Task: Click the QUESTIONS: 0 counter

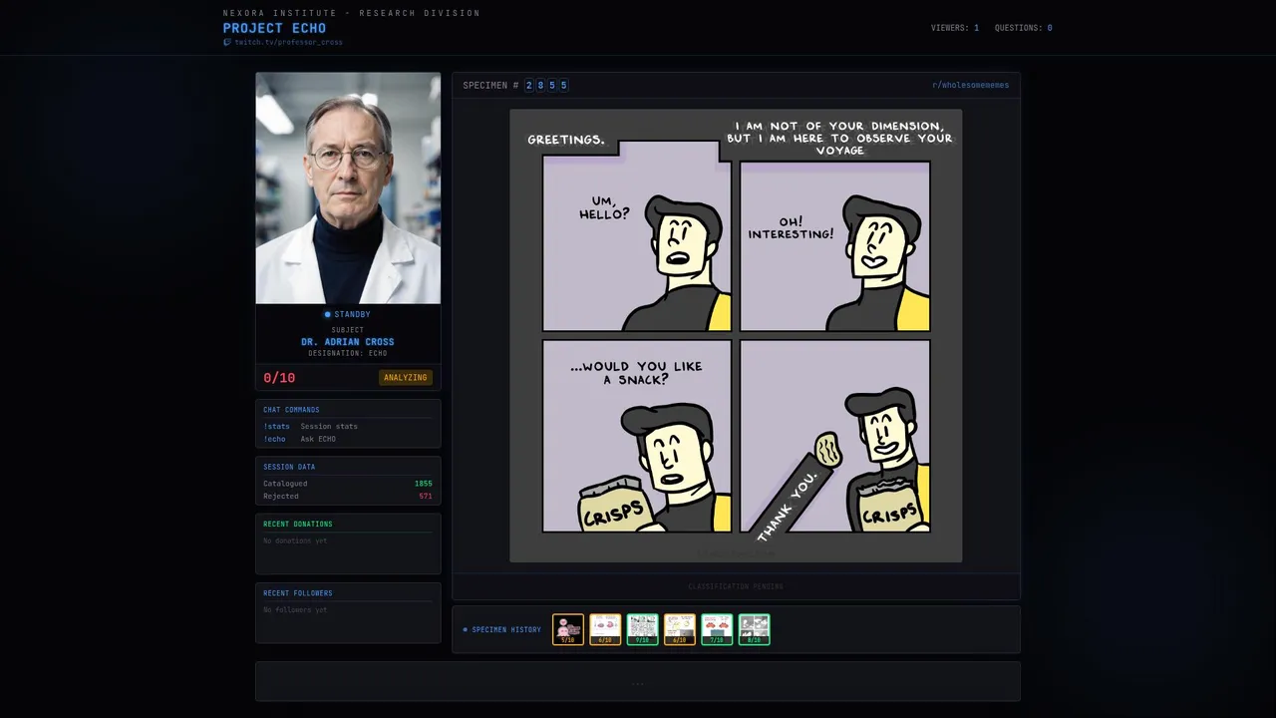Action: [1023, 28]
